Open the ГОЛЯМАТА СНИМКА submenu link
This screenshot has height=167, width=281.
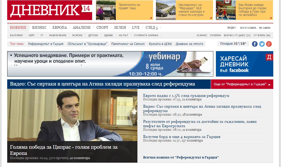point(146,35)
